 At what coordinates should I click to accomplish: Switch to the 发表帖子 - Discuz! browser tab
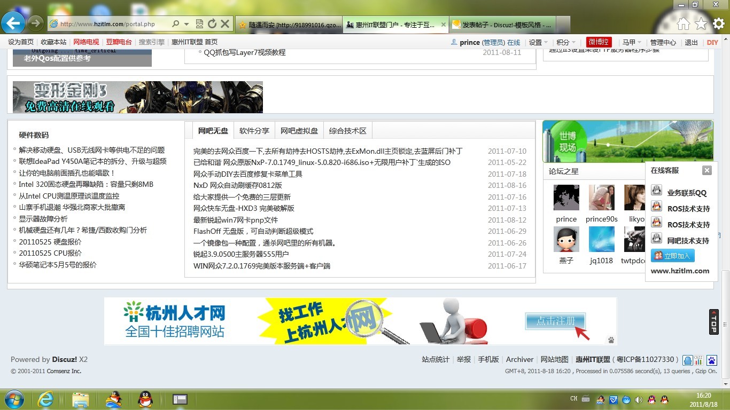coord(502,25)
